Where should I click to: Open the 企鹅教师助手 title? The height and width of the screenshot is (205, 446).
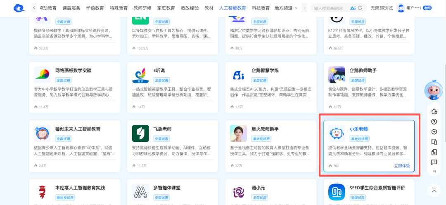363,71
